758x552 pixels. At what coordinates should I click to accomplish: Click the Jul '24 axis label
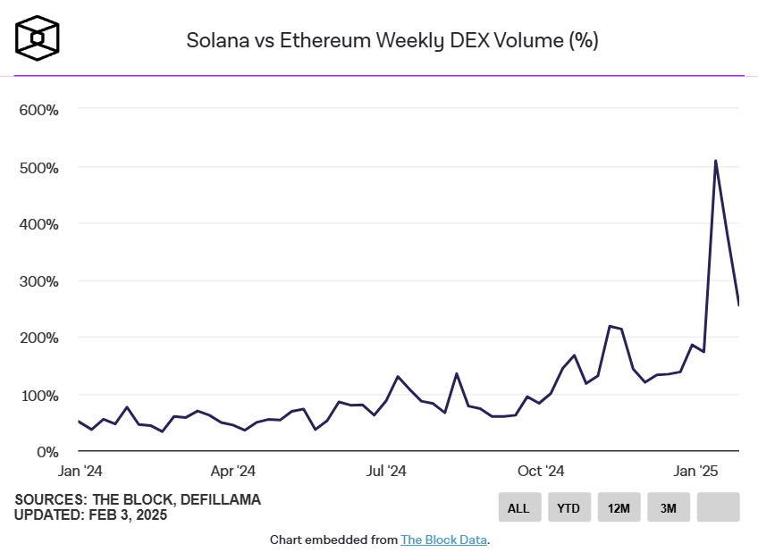click(x=388, y=470)
